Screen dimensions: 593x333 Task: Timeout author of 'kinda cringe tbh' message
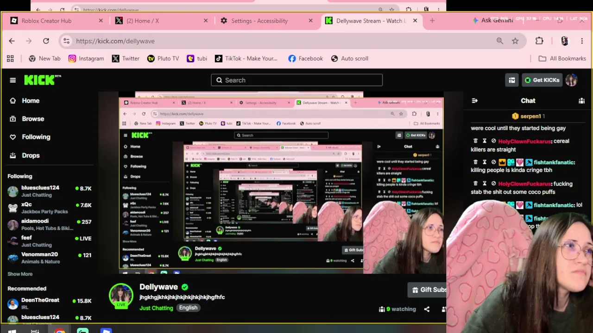click(485, 162)
